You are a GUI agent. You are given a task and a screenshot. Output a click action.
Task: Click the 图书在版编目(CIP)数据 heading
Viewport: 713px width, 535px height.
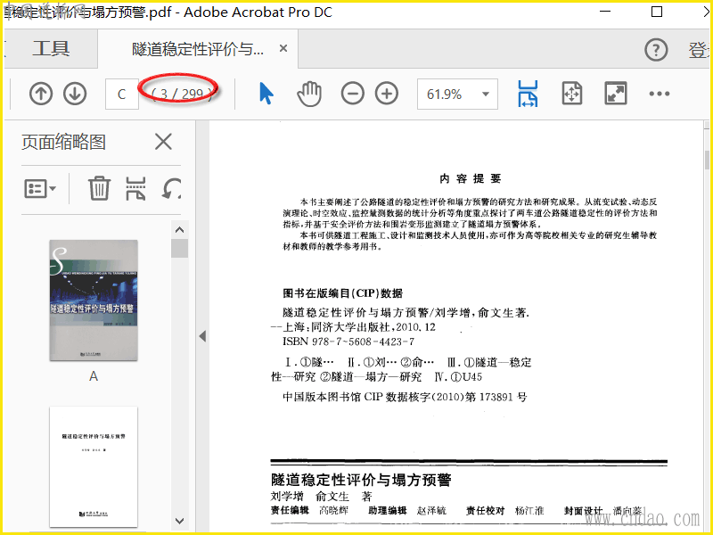click(x=343, y=293)
